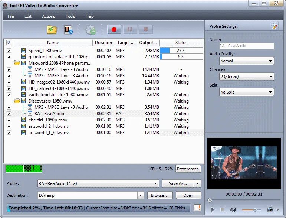The width and height of the screenshot is (286, 218).
Task: Open the Audio Quality dropdown
Action: [x=246, y=61]
